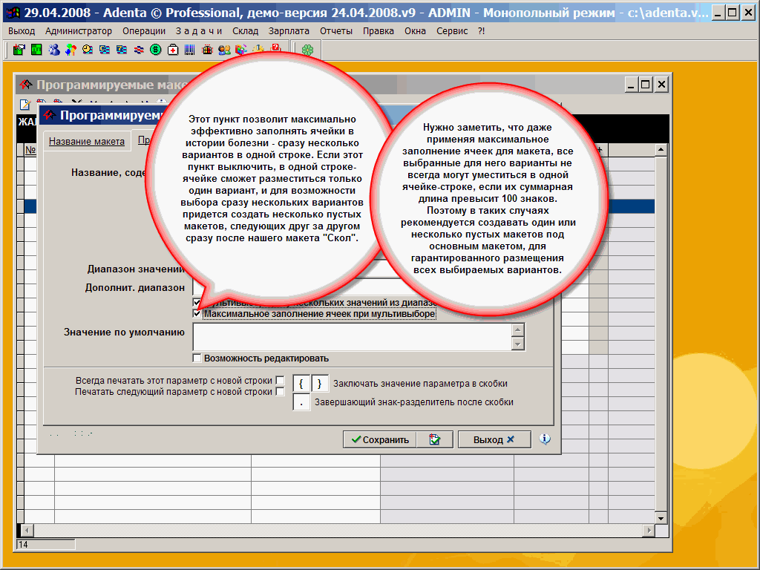Screen dimensions: 760x570
Task: Open the barcode toolbar icon
Action: (190, 50)
